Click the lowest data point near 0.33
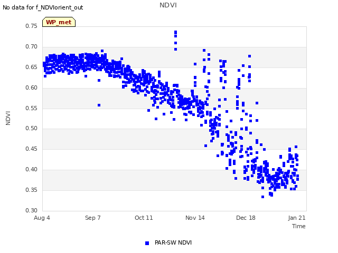Screen dimensions: 338x253 tap(263, 197)
